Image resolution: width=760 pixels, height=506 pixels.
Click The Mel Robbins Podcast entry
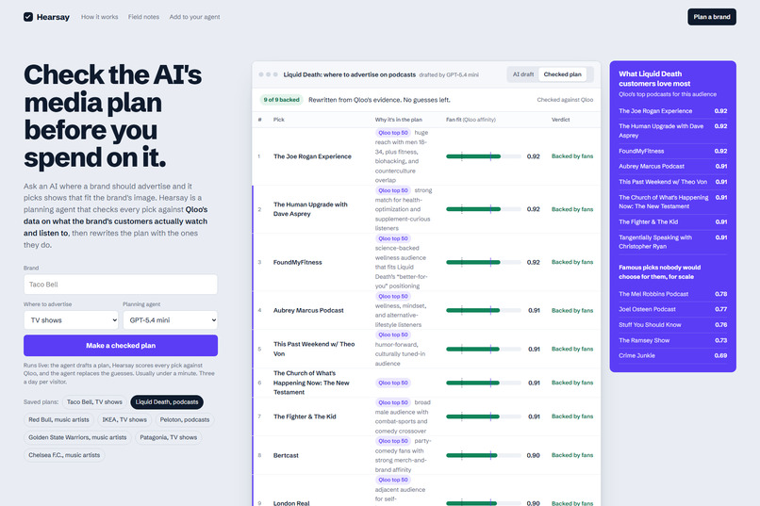[672, 294]
